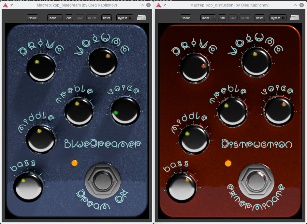Click Add preset in kpp_bluedream window
The width and height of the screenshot is (307, 224).
tap(69, 18)
